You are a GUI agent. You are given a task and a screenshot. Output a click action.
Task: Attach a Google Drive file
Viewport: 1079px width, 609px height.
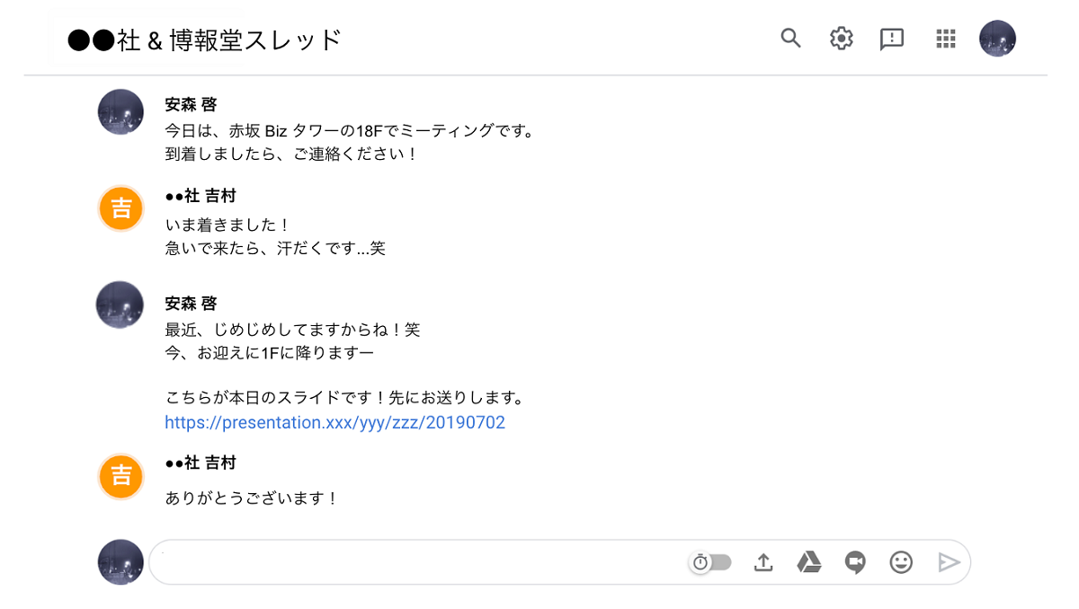point(809,562)
